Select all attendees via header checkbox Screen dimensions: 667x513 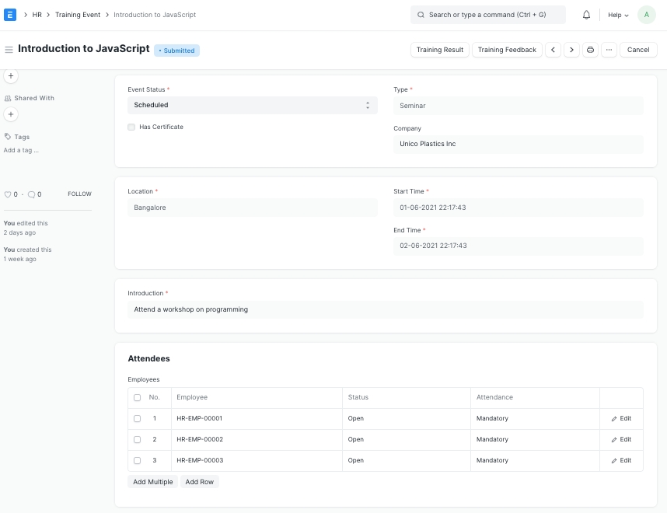click(138, 397)
